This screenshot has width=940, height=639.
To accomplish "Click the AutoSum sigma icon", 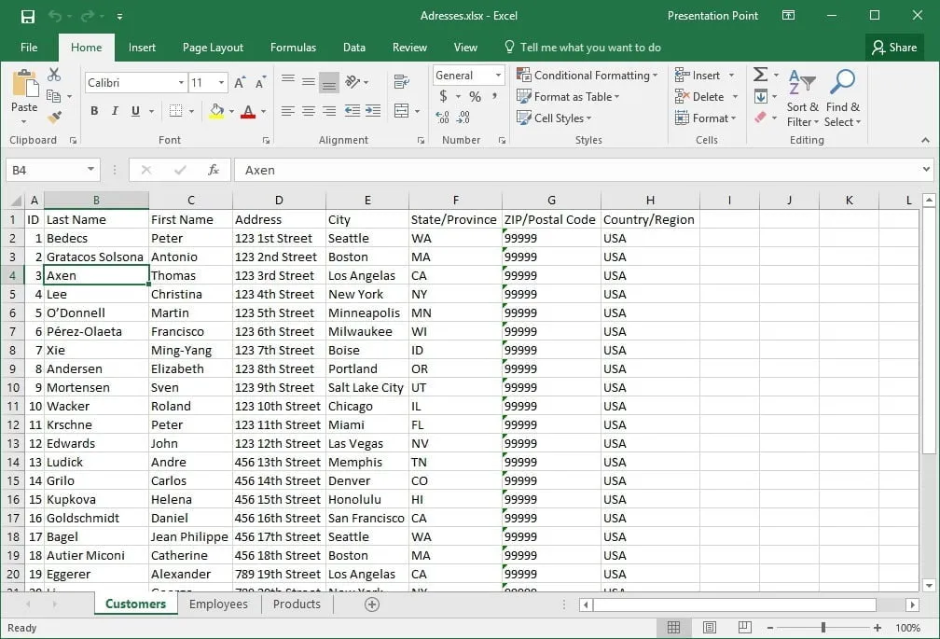I will pos(760,75).
